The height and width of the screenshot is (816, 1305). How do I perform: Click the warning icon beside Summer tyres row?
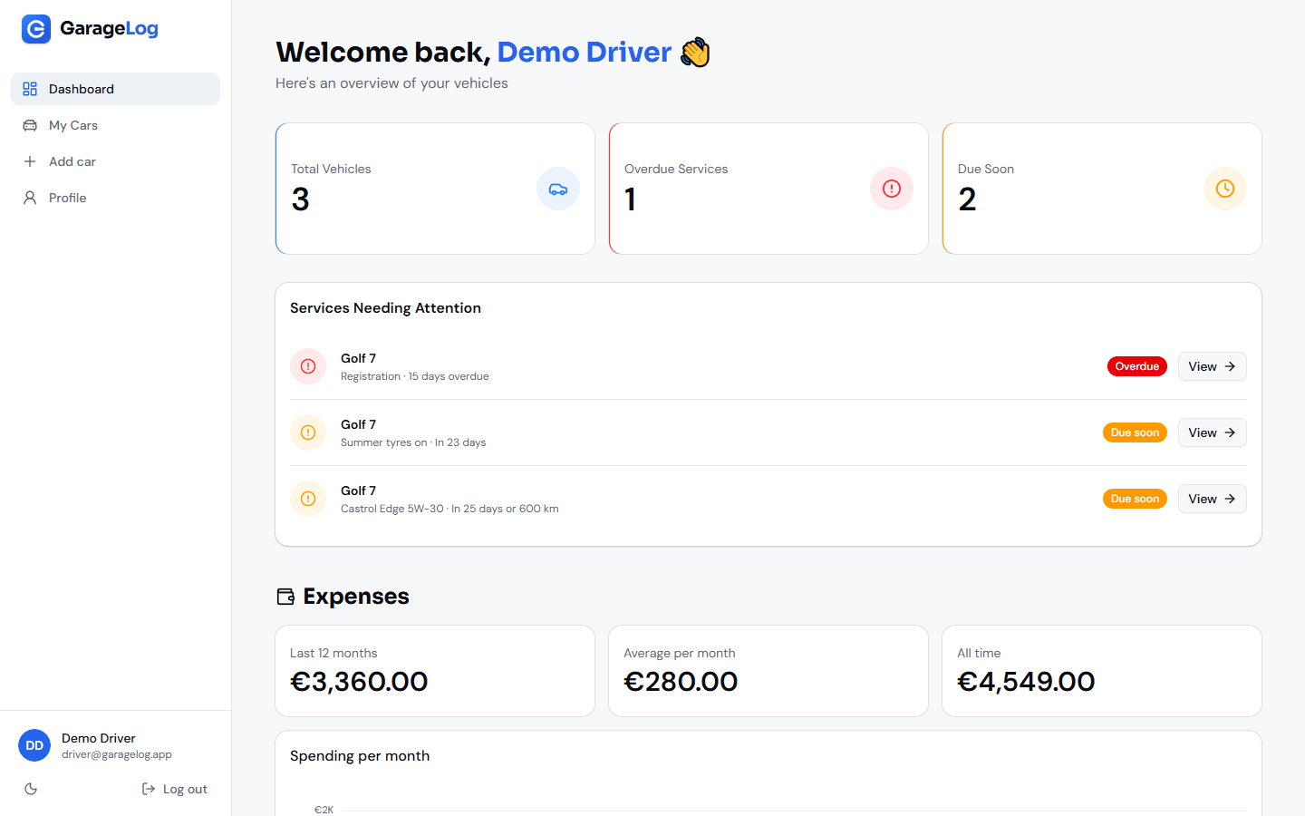coord(308,432)
